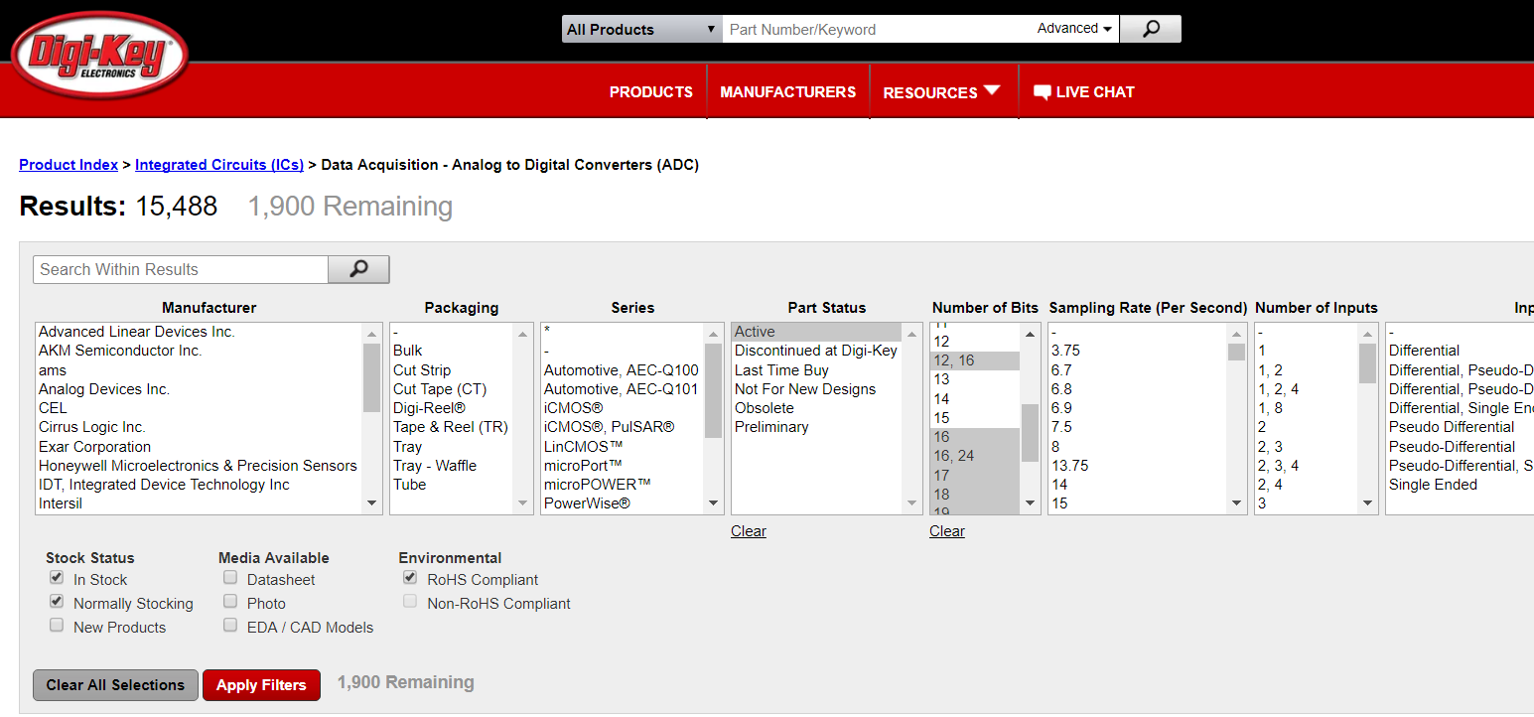This screenshot has height=717, width=1534.
Task: Select Not For New Designs status
Action: pos(816,389)
